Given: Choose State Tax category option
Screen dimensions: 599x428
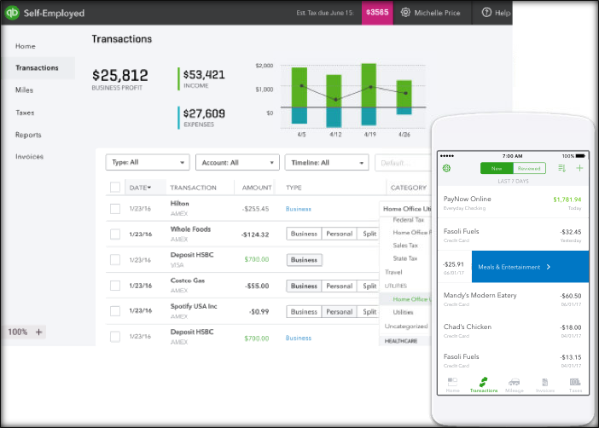Looking at the screenshot, I should click(x=405, y=258).
